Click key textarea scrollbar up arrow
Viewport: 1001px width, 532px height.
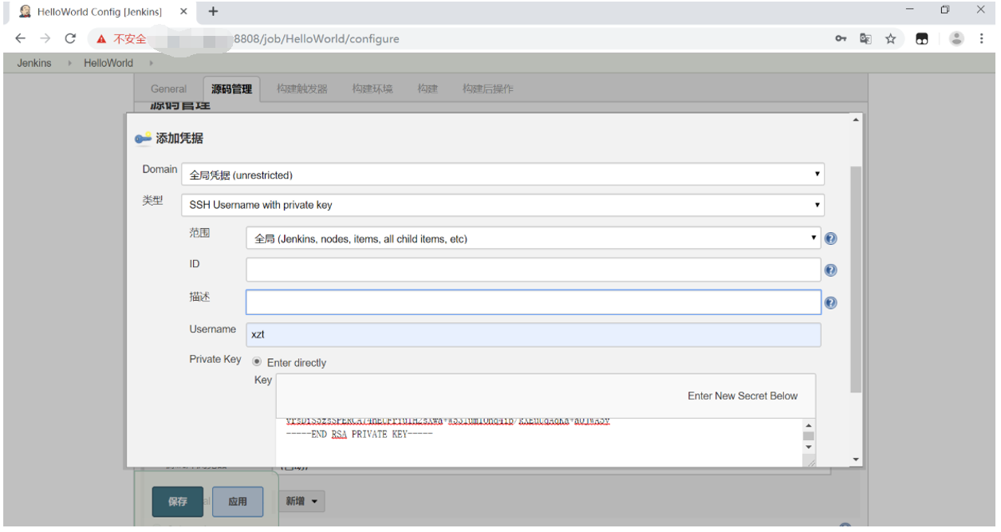809,425
